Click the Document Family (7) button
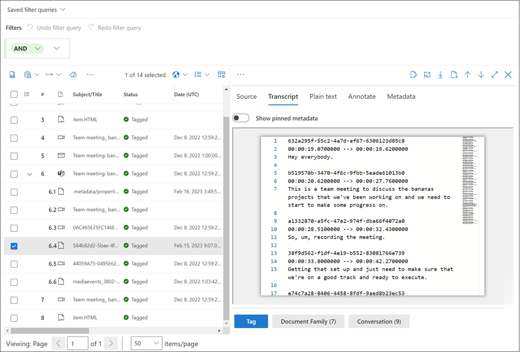The width and height of the screenshot is (520, 352). tap(308, 321)
